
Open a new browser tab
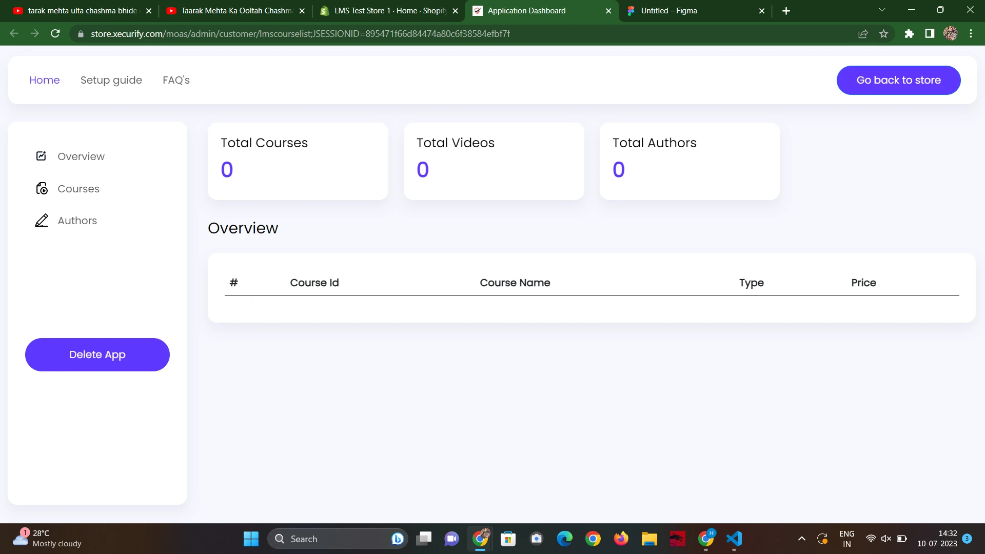click(x=786, y=11)
